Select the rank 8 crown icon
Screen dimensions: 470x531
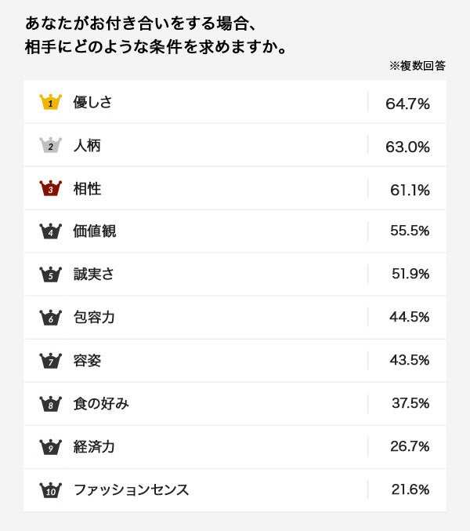pyautogui.click(x=50, y=404)
